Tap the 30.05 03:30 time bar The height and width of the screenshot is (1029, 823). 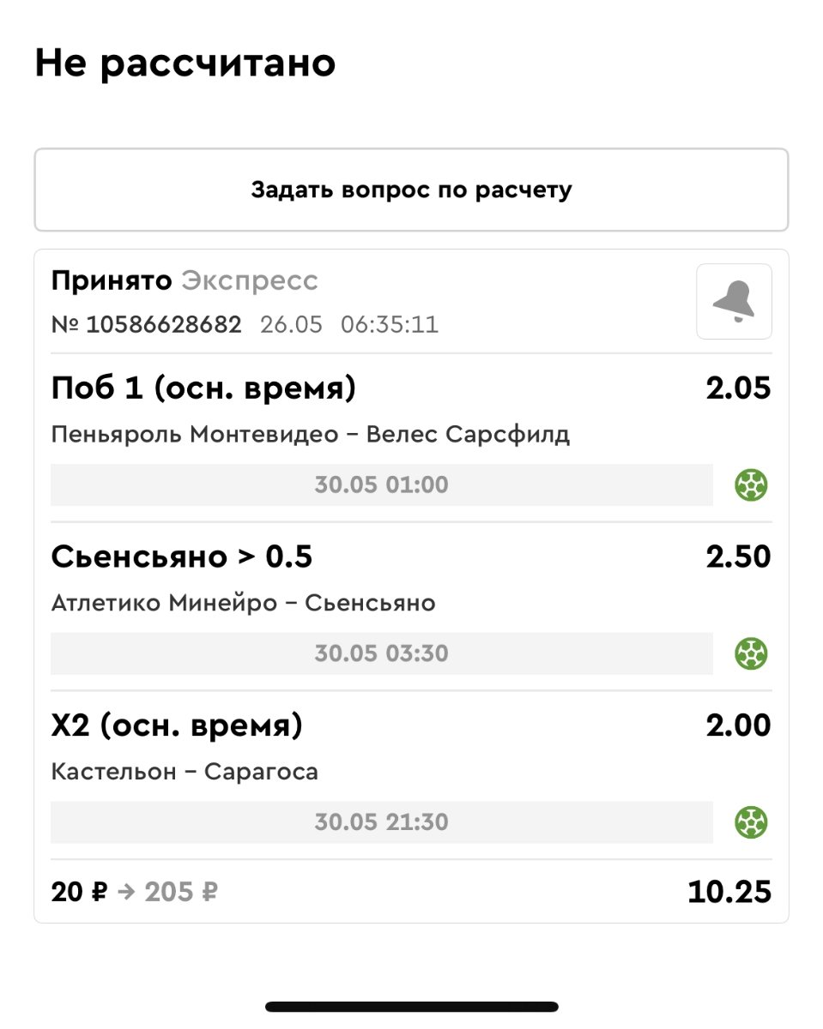(x=381, y=654)
